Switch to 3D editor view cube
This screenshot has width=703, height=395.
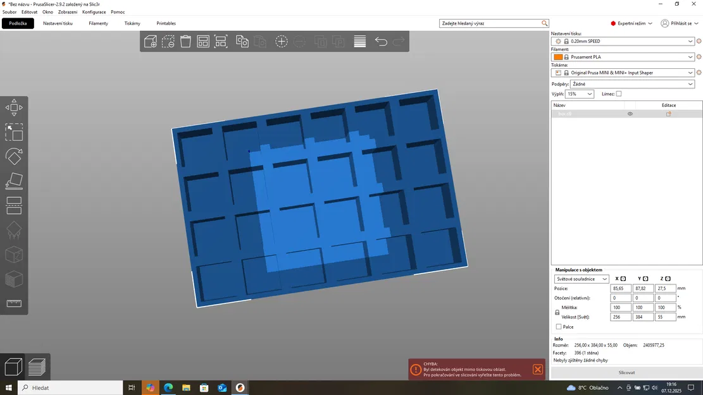pos(13,367)
